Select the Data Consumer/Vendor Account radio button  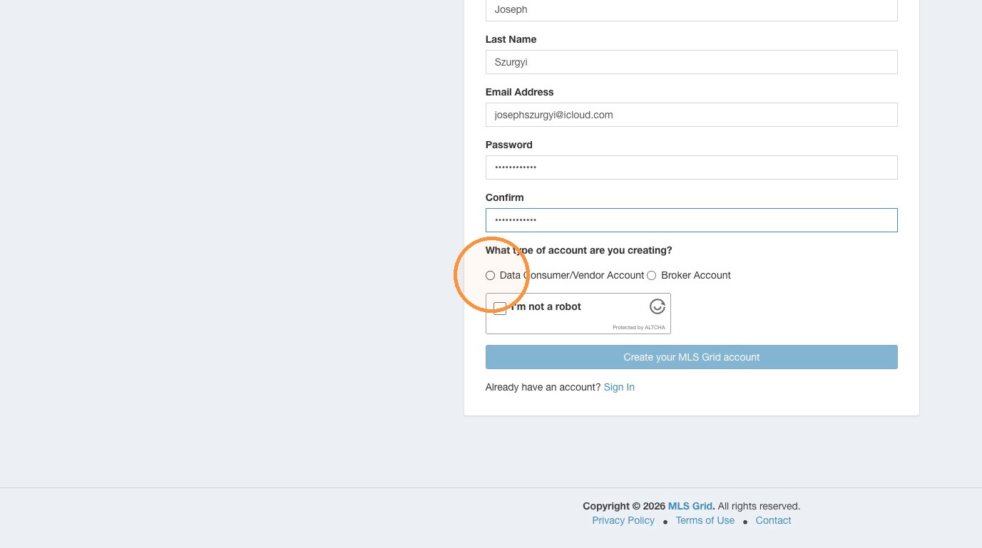[x=490, y=276]
